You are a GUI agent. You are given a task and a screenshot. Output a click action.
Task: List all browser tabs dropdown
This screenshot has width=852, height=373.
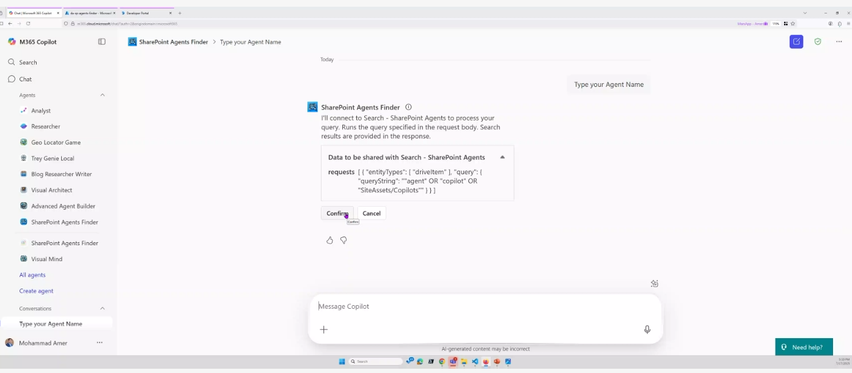(x=805, y=13)
